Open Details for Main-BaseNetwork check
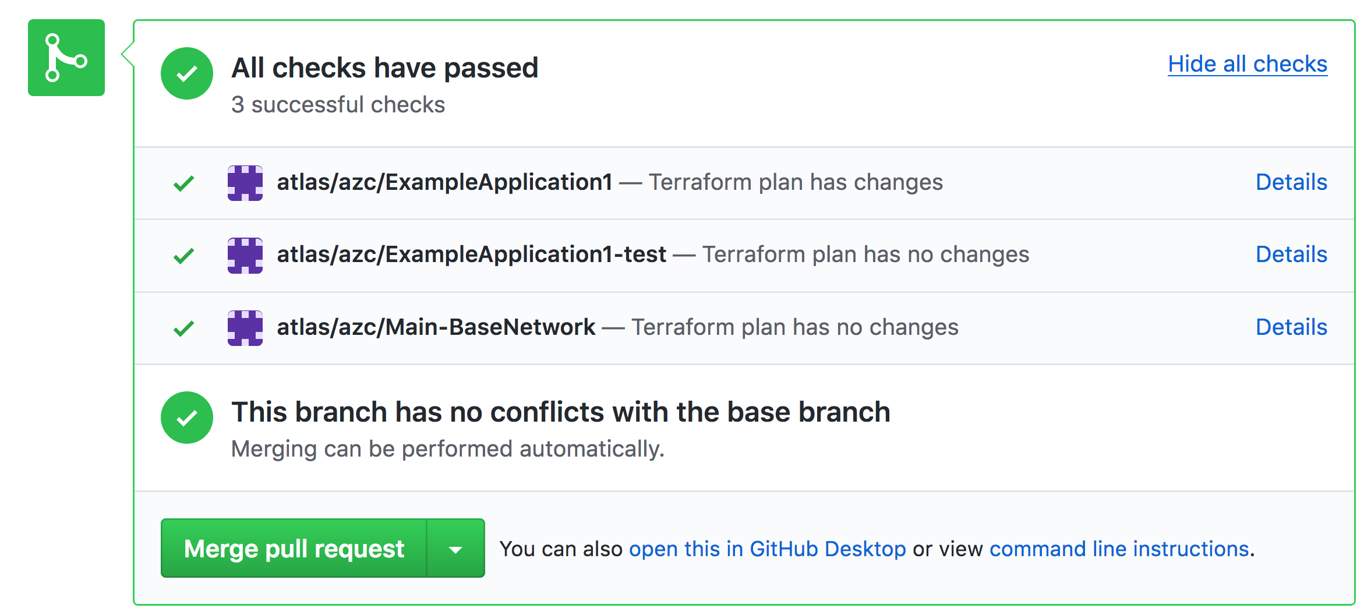This screenshot has height=615, width=1364. [x=1291, y=327]
